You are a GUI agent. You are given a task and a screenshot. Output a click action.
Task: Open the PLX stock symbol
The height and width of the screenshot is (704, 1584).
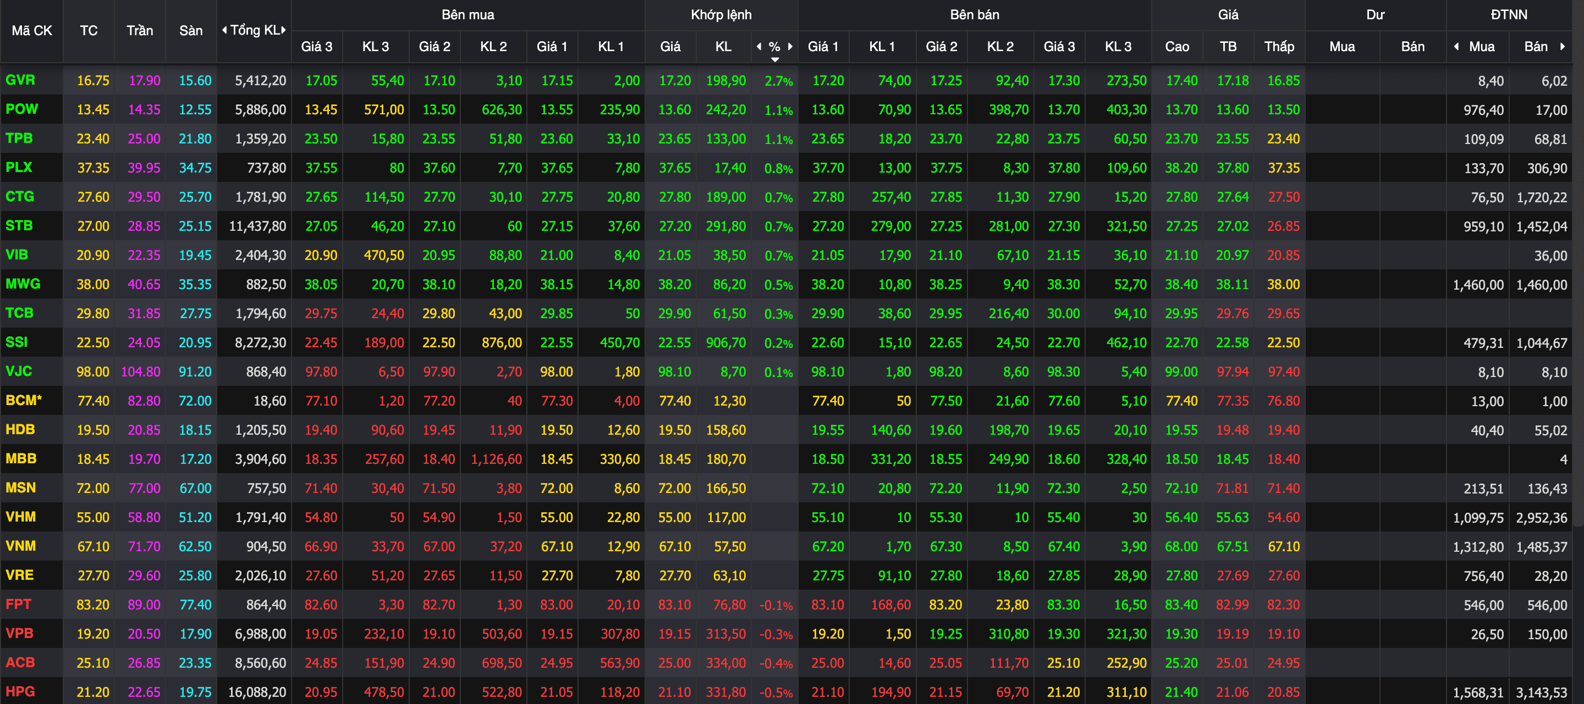click(x=19, y=167)
